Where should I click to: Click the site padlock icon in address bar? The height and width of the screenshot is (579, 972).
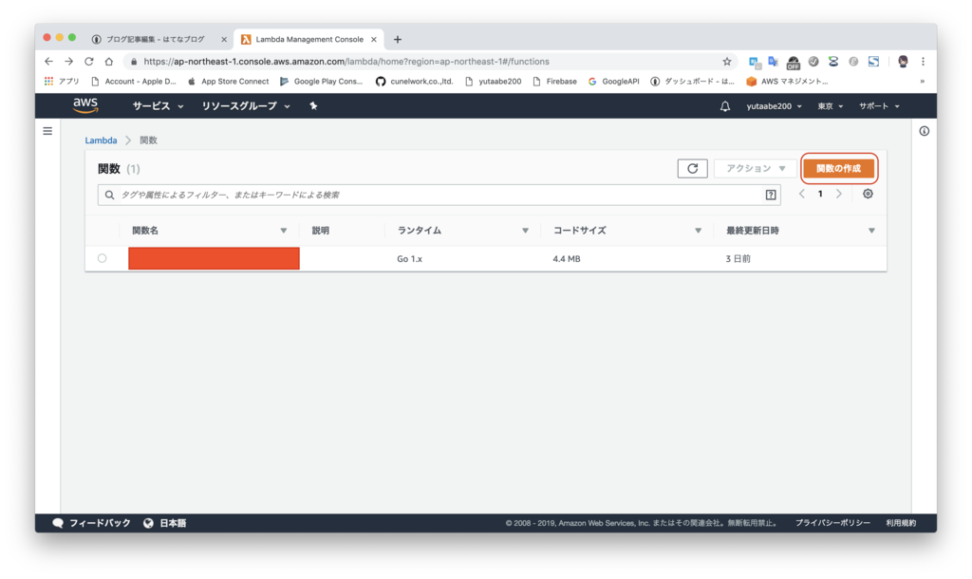(134, 62)
